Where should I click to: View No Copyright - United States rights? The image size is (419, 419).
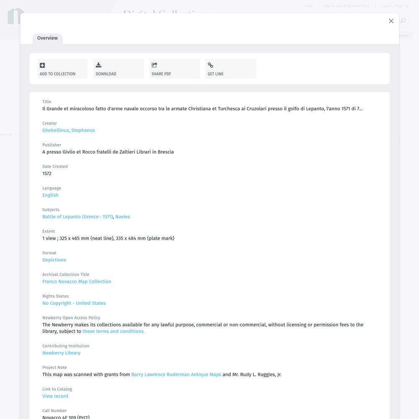(x=74, y=303)
